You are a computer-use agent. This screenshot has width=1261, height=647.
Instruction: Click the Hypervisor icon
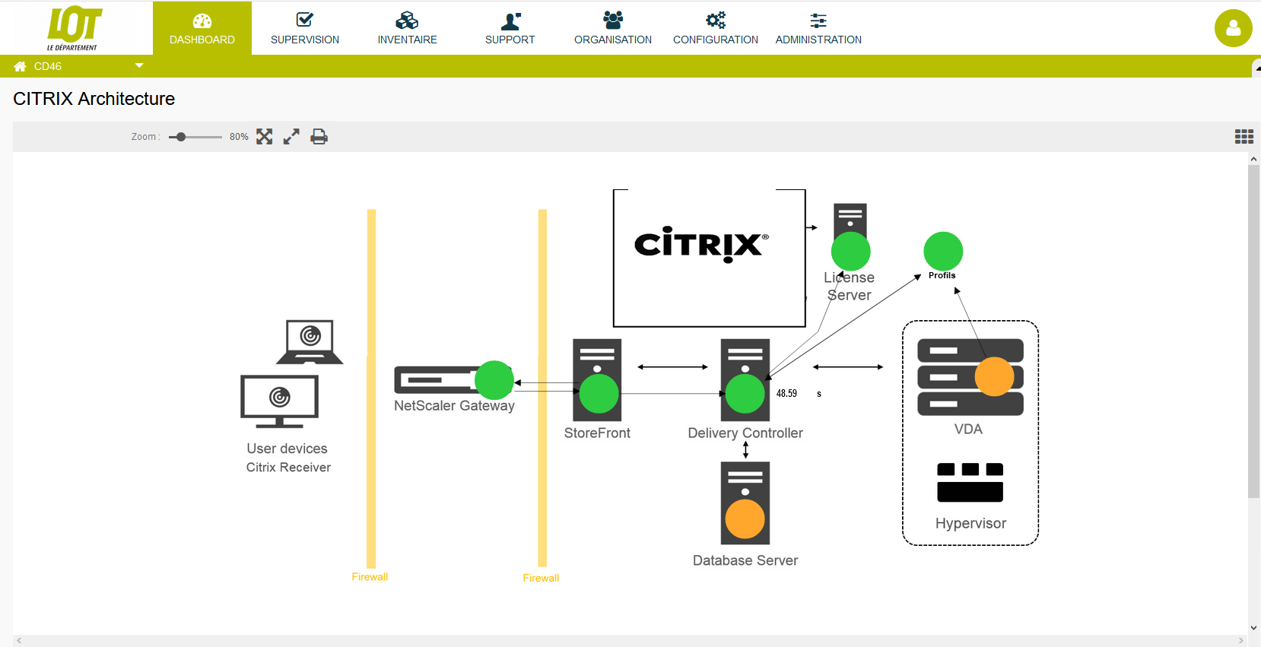click(970, 483)
